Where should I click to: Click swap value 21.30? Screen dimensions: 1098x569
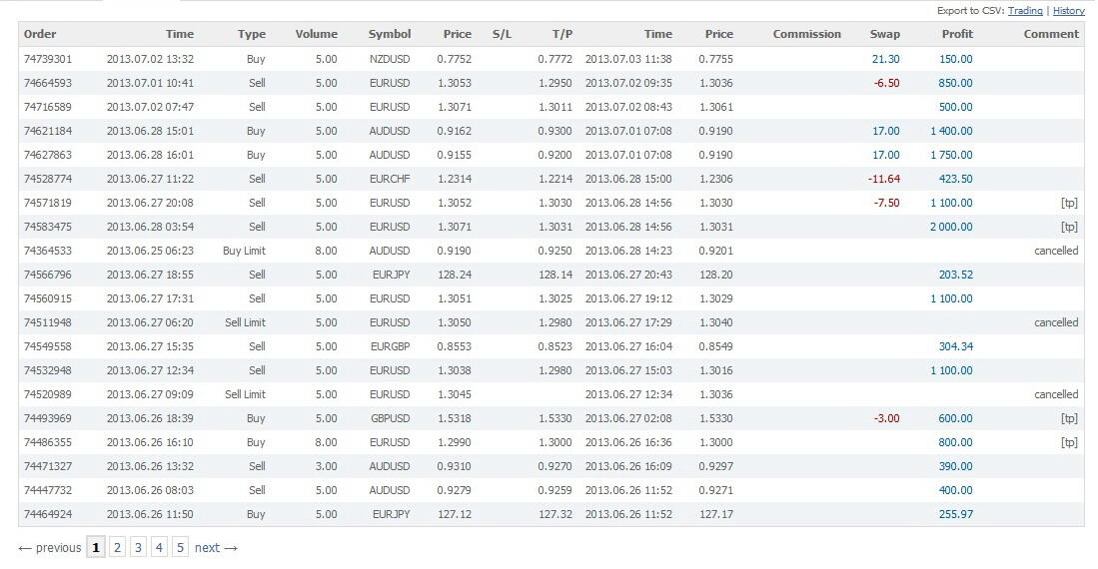[x=886, y=59]
